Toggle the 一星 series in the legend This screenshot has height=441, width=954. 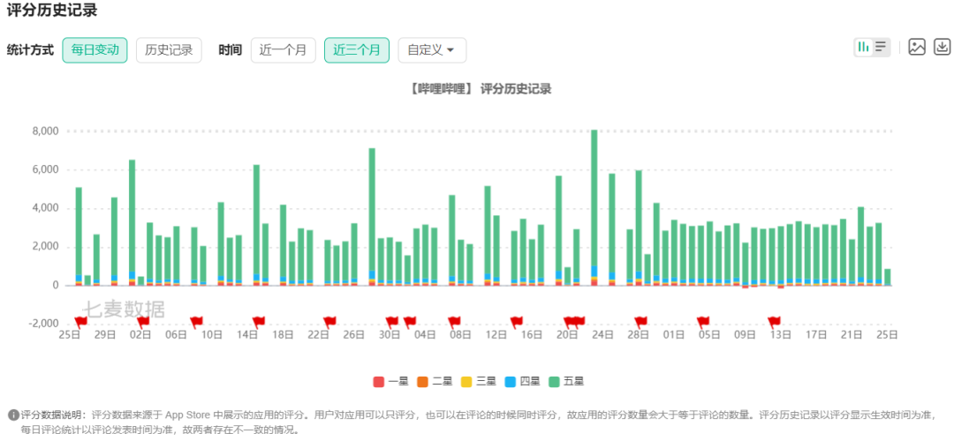(390, 381)
